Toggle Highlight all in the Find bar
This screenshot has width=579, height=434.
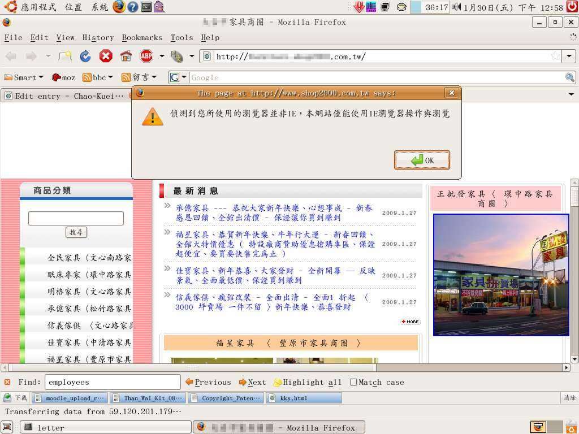point(307,382)
